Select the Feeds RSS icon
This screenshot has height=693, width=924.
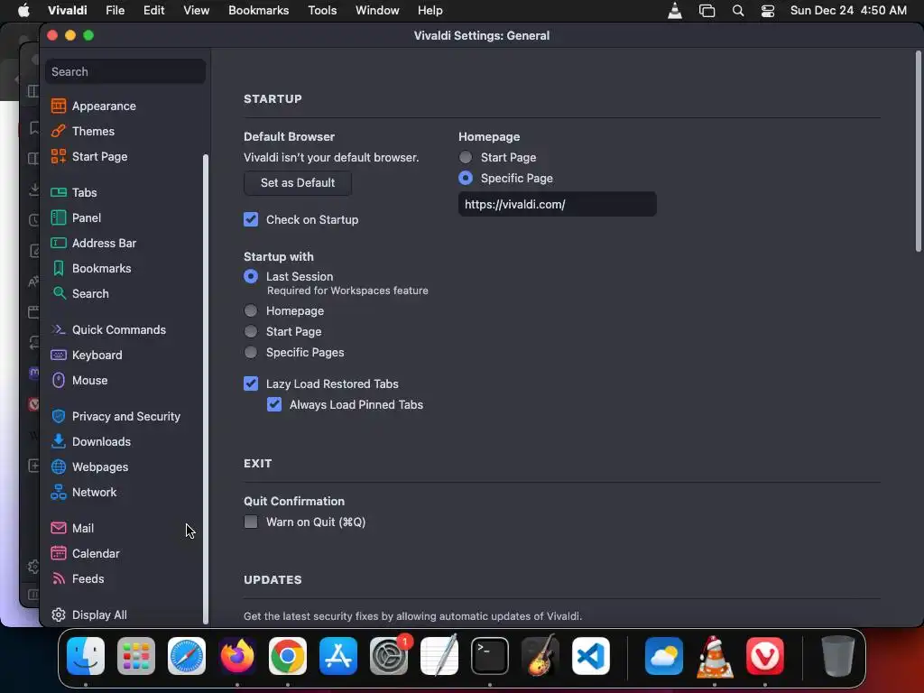pyautogui.click(x=59, y=578)
